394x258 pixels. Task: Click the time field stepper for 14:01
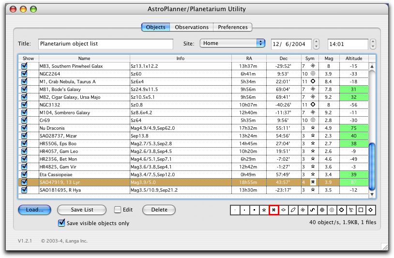(x=373, y=44)
